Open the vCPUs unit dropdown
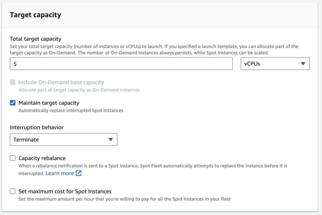The width and height of the screenshot is (322, 215). point(275,64)
